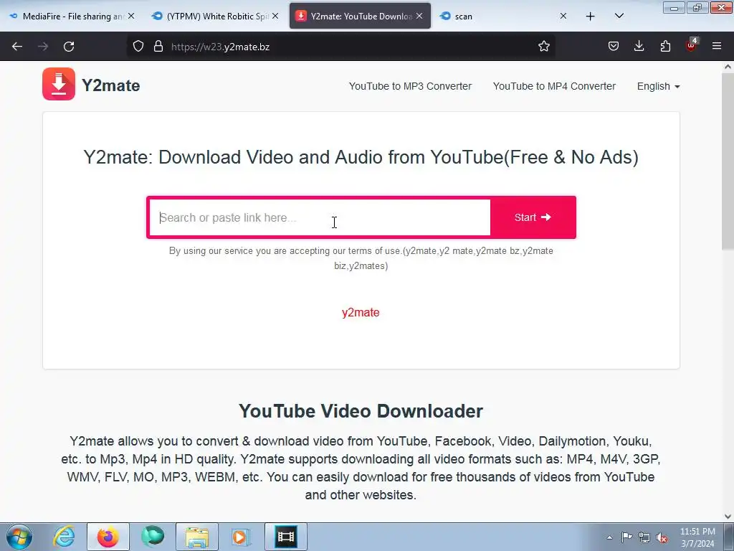Click the forward navigation arrow

click(x=43, y=47)
